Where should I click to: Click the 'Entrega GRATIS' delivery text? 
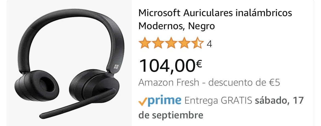click(x=218, y=101)
